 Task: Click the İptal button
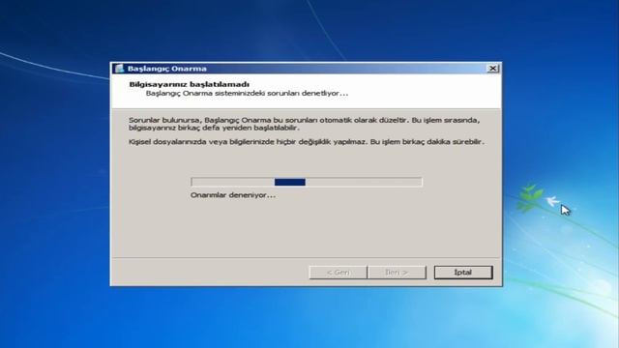[463, 273]
